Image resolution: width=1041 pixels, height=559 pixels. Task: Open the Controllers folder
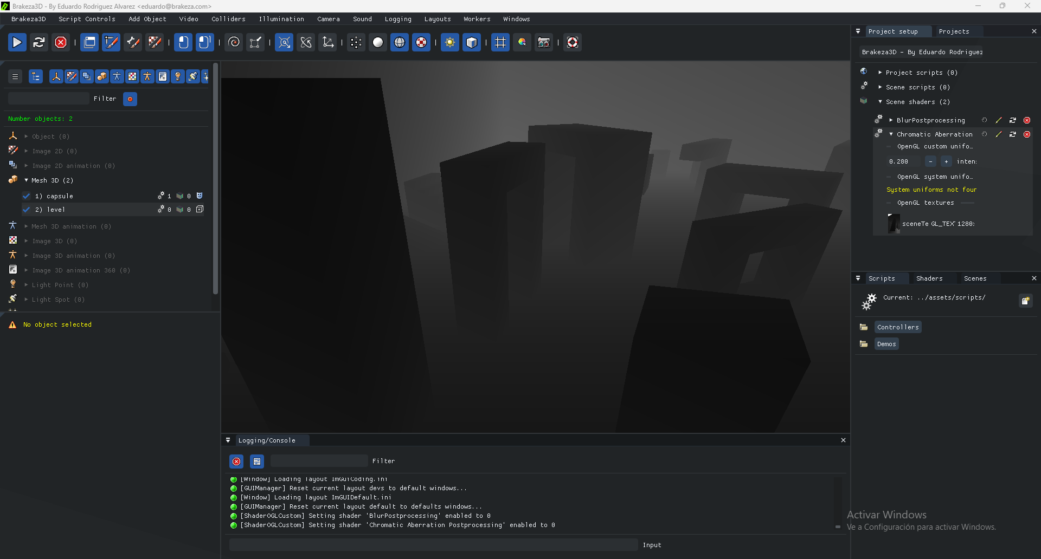coord(897,327)
